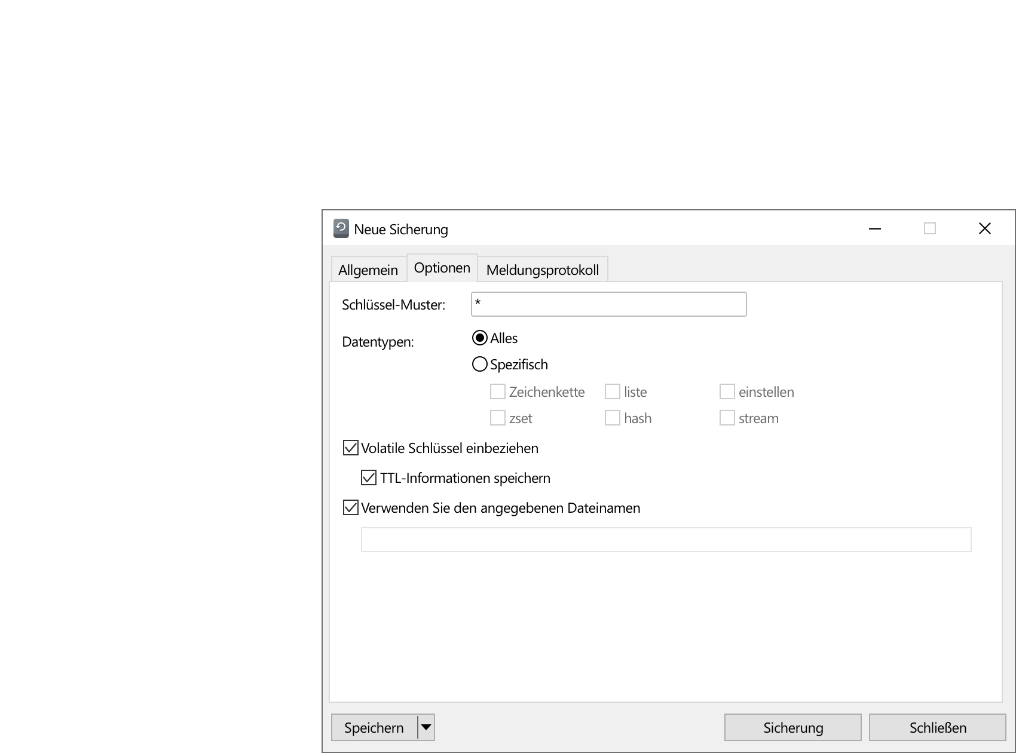Close the Neue Sicherung dialog
Screen dimensions: 1016x753
point(985,228)
